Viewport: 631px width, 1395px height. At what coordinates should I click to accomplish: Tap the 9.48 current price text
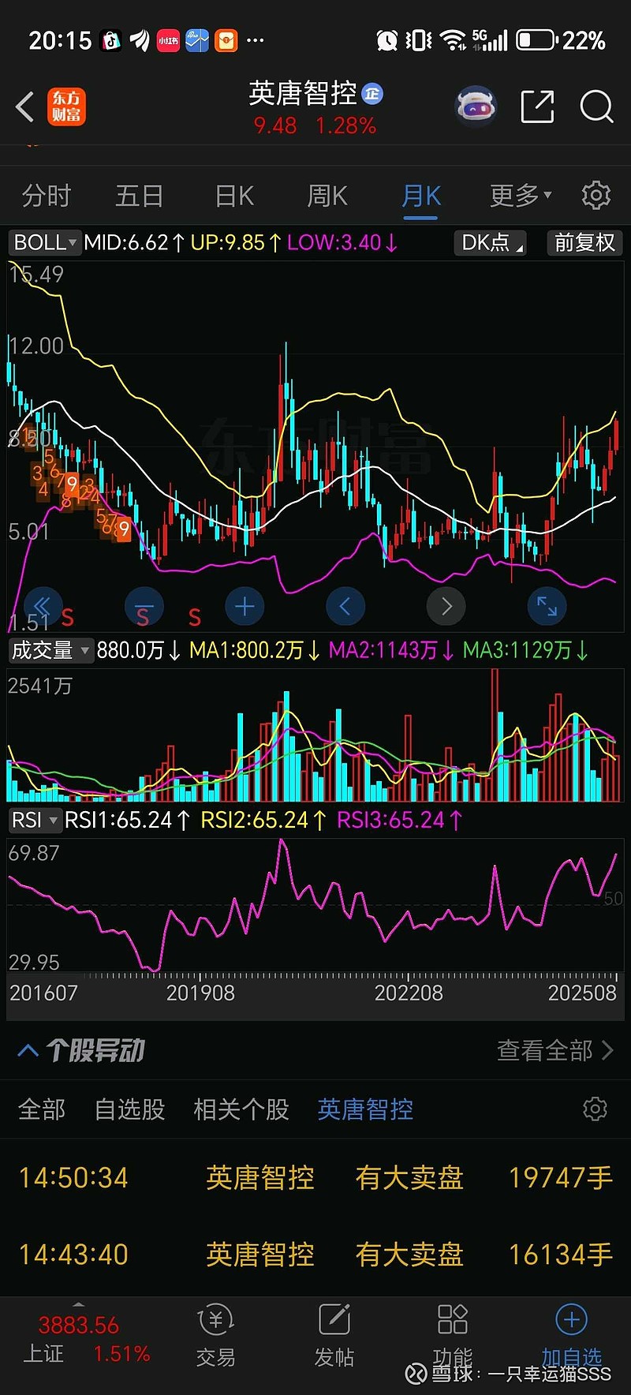tap(275, 125)
